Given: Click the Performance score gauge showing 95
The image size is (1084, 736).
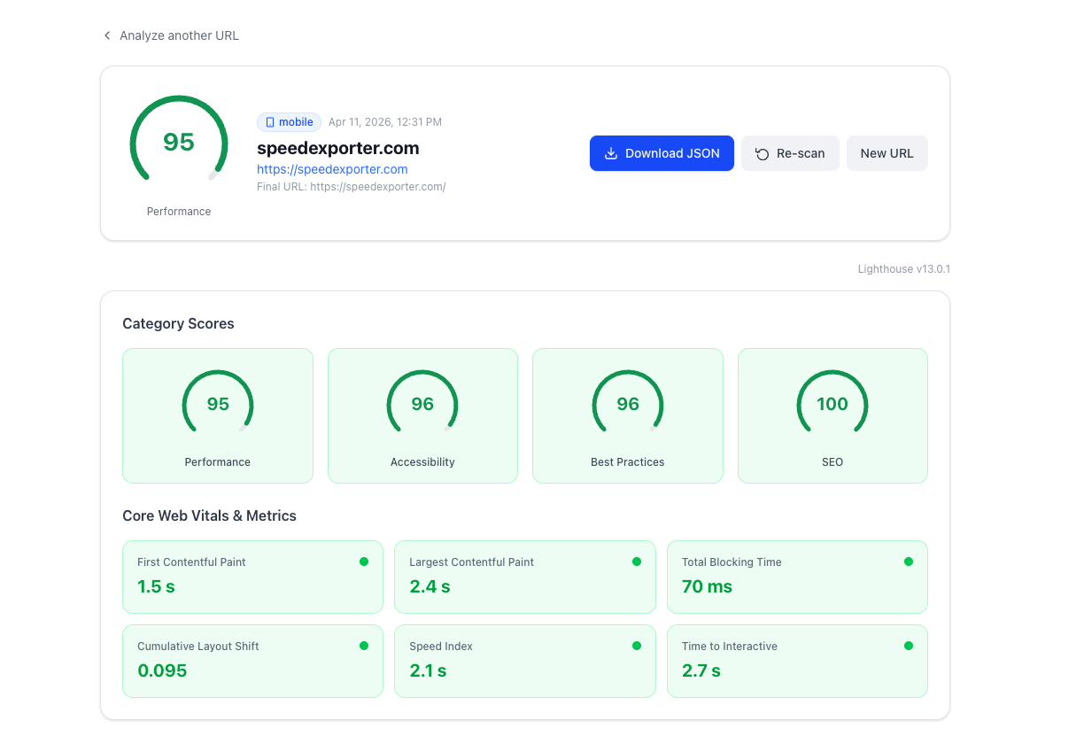Looking at the screenshot, I should tap(178, 140).
